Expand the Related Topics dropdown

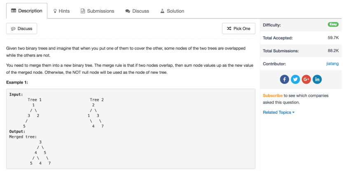pyautogui.click(x=278, y=112)
